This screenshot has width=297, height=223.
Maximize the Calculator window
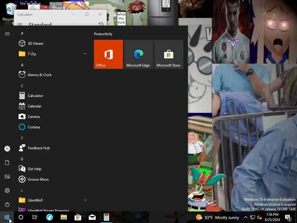tap(86, 14)
